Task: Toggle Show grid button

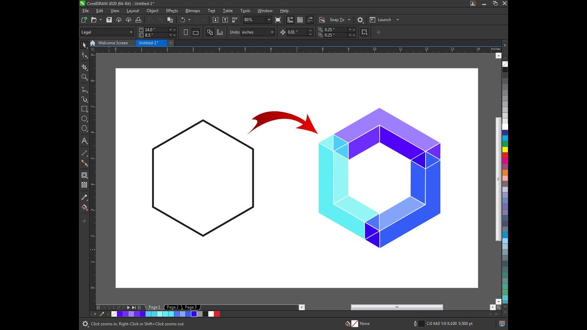Action: 300,20
